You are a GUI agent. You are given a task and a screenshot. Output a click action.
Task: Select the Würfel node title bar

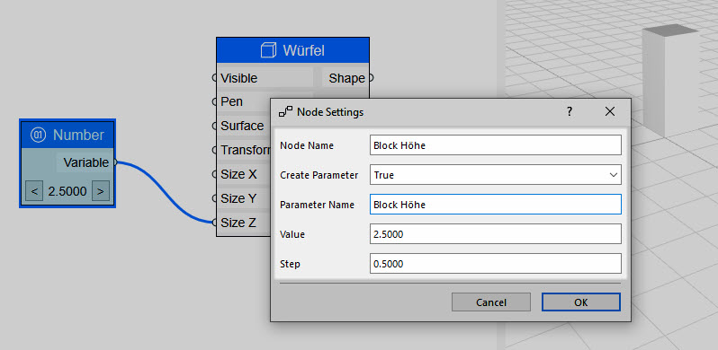[x=292, y=50]
